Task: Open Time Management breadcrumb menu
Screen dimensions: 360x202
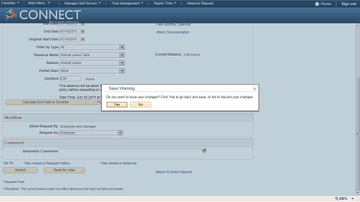Action: coord(127,3)
